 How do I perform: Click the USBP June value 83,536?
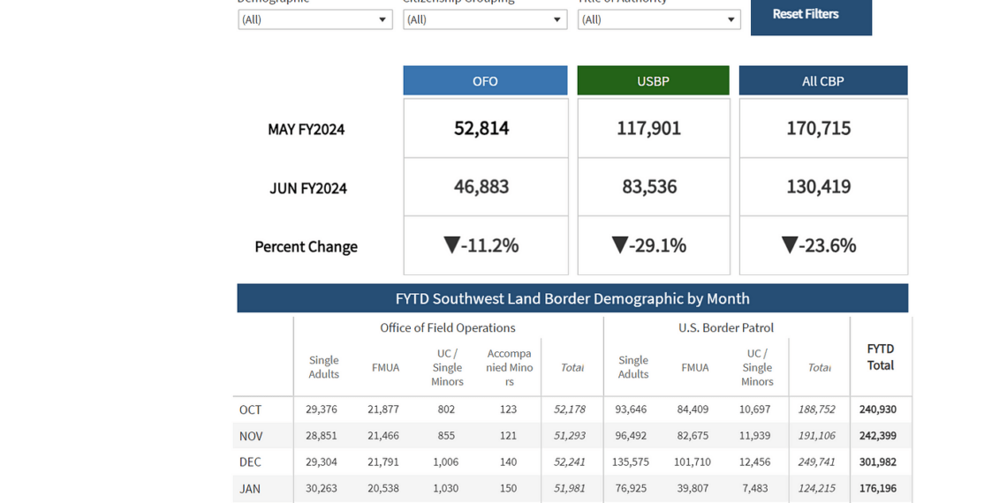(649, 187)
